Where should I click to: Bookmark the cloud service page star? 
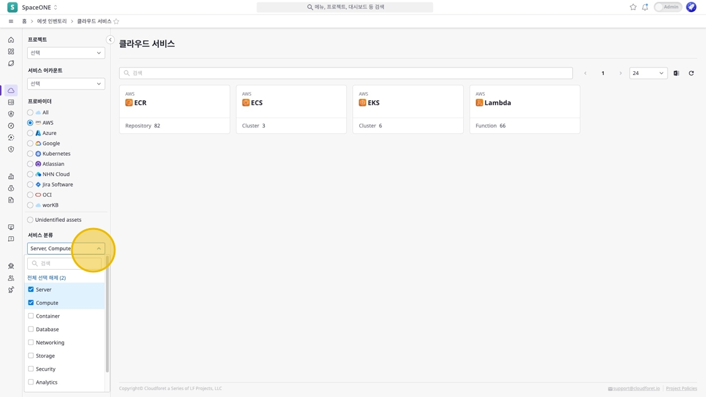(116, 21)
